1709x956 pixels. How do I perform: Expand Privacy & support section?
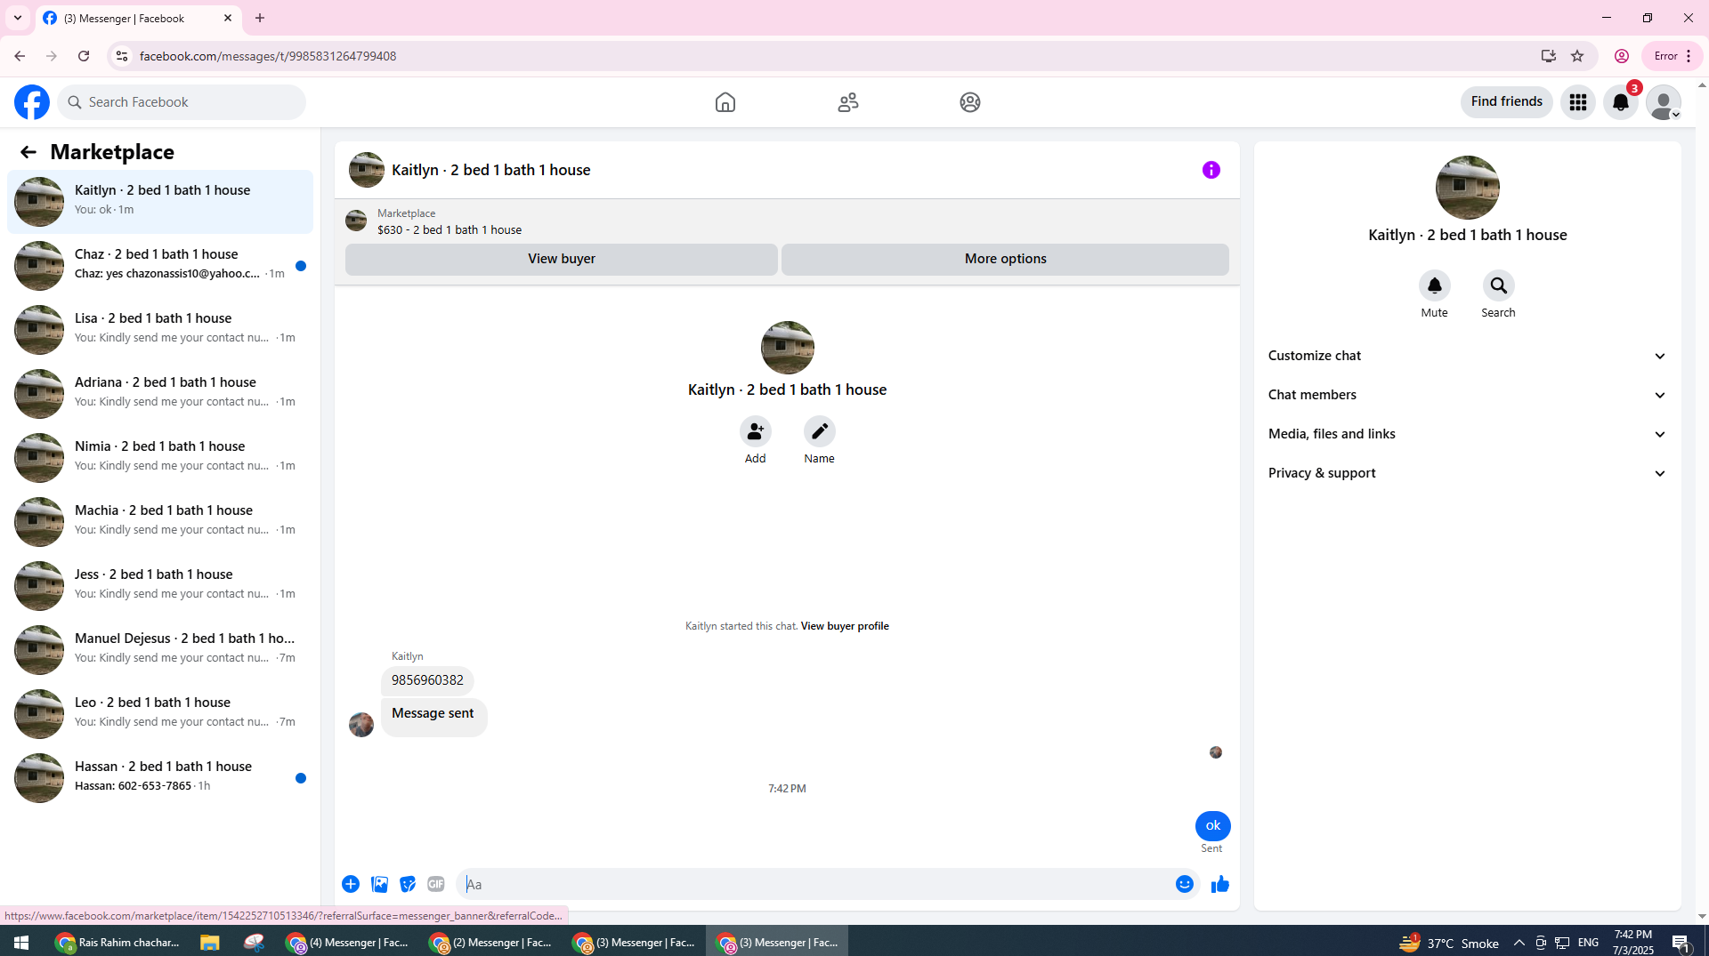coord(1468,473)
